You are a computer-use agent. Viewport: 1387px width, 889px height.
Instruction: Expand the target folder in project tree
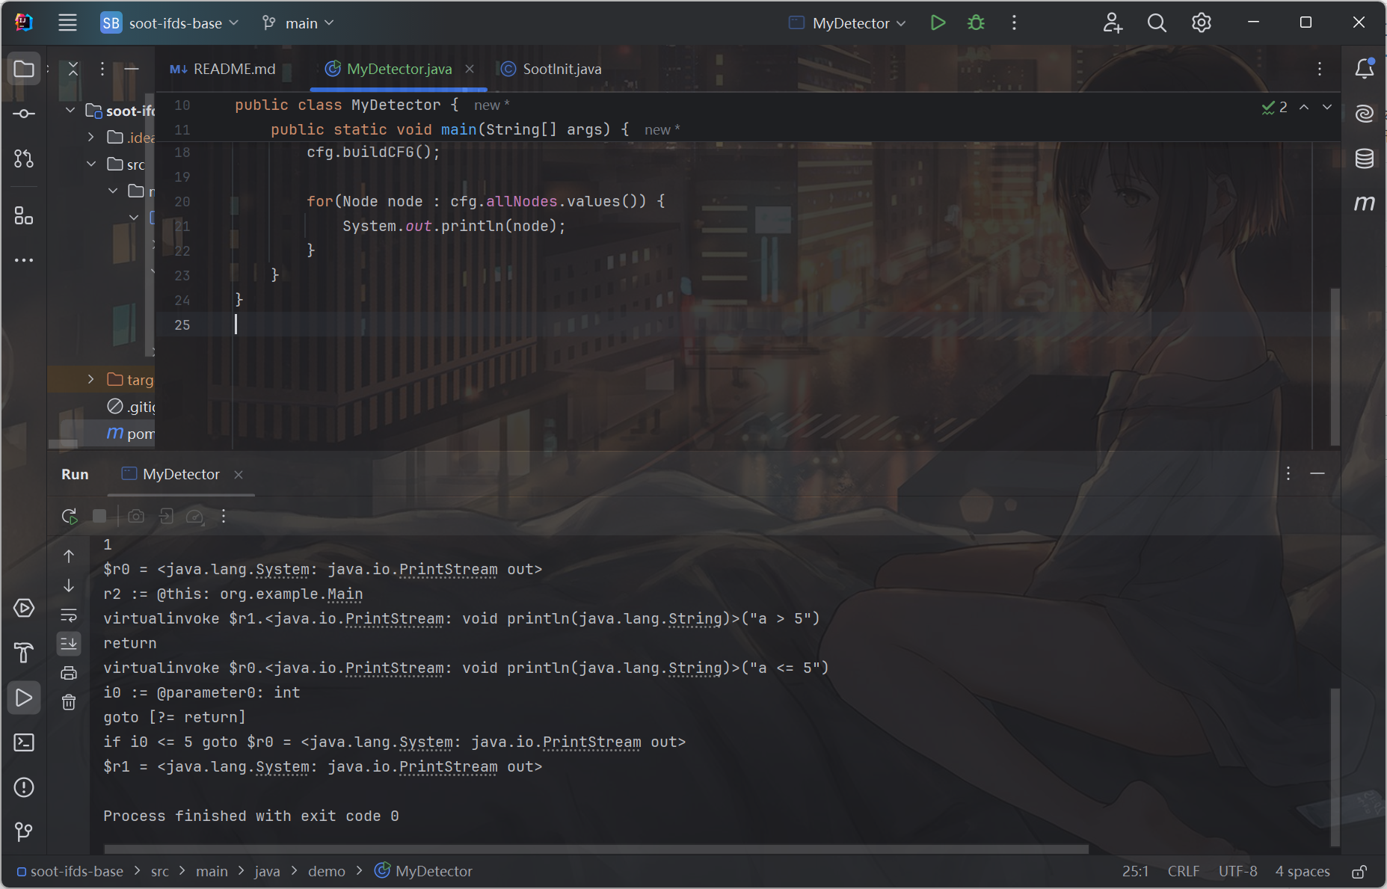(x=91, y=380)
